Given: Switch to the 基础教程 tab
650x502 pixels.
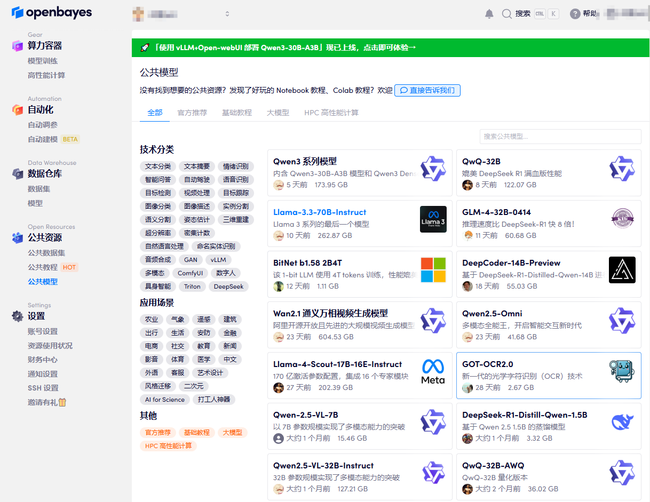Looking at the screenshot, I should click(237, 113).
